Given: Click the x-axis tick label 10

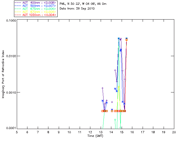Looking at the screenshot, I should 69,132.
